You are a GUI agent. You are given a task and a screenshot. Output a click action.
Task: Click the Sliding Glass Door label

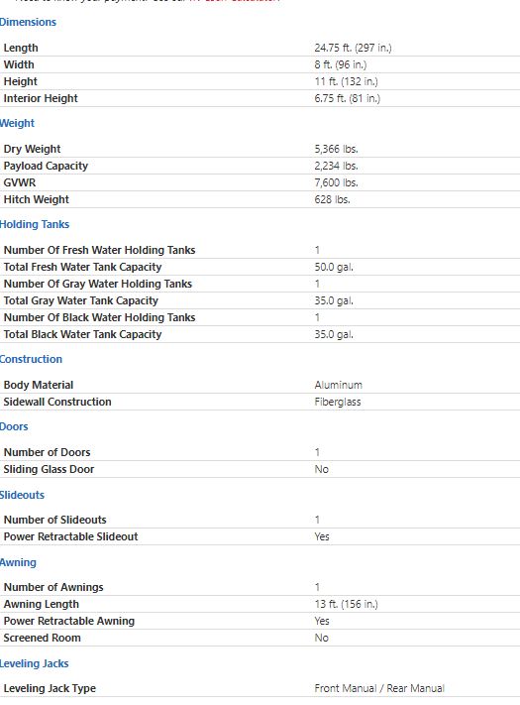point(49,469)
